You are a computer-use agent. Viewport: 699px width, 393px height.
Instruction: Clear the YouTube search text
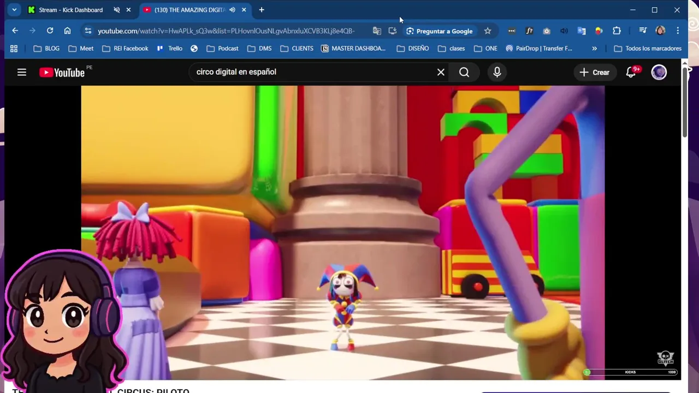[441, 72]
